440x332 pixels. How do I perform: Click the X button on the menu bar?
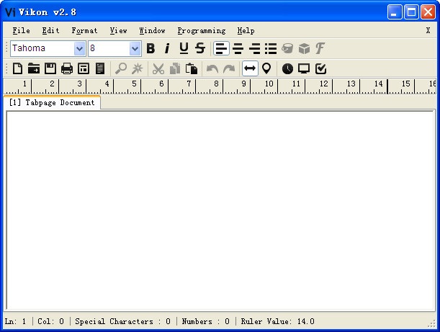click(x=428, y=30)
